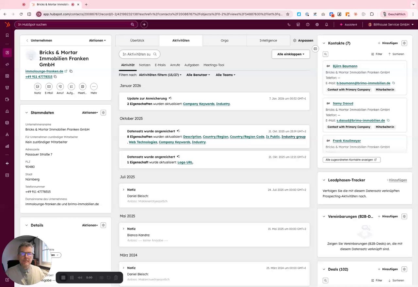Open the Bookmarks icon in the left sidebar
418x287 pixels.
(x=7, y=35)
